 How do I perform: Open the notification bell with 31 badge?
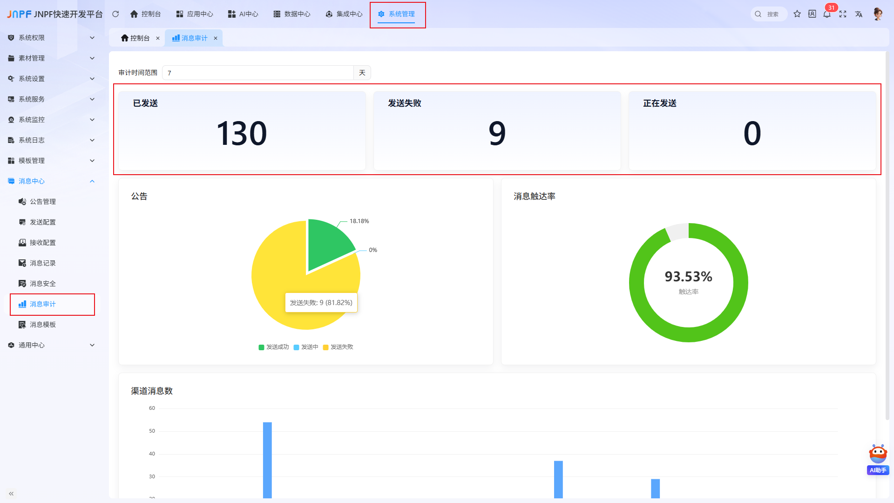coord(827,14)
